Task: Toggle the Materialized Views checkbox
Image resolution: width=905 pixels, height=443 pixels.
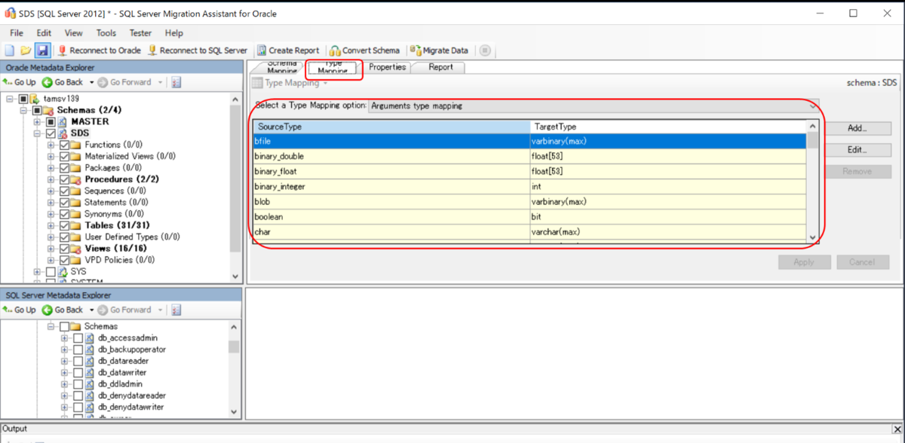Action: [x=64, y=156]
